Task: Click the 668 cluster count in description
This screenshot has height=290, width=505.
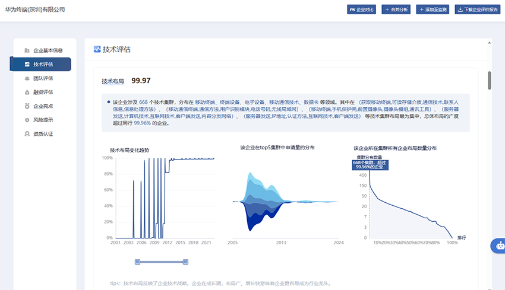Action: click(143, 102)
